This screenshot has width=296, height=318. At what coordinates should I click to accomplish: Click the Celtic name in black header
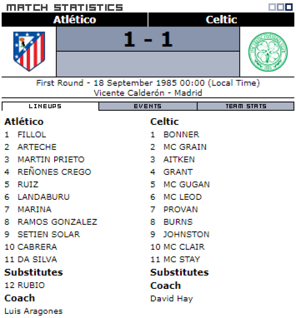pos(221,20)
